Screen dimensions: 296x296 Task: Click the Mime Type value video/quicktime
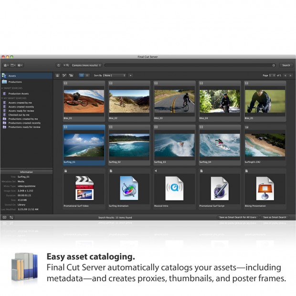point(26,186)
